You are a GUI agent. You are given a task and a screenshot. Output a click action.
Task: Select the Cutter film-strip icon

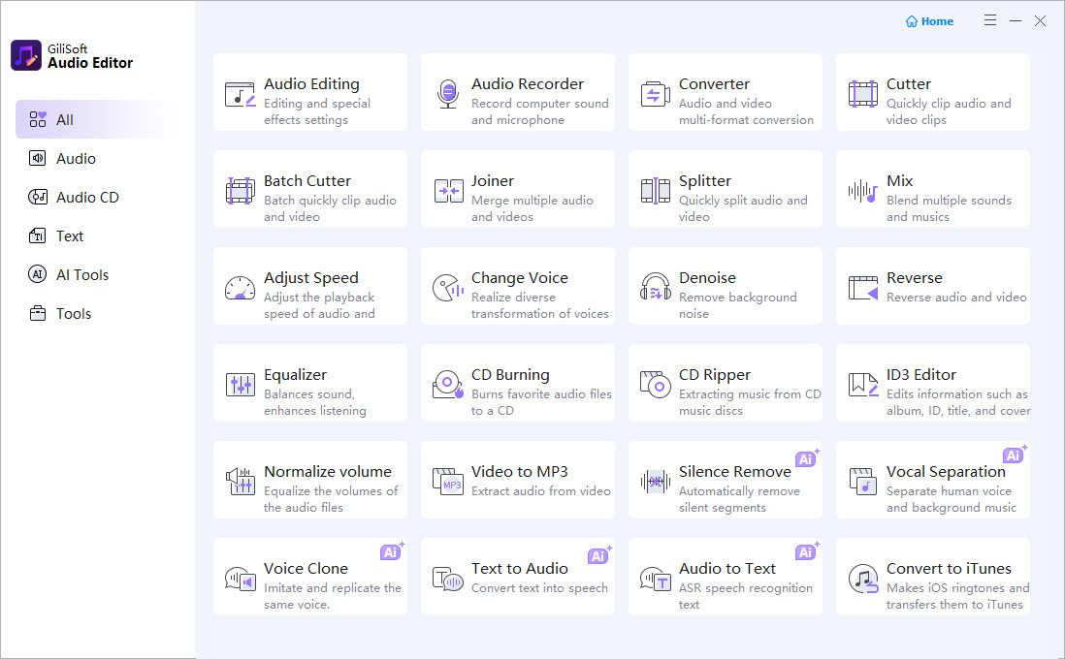point(862,94)
